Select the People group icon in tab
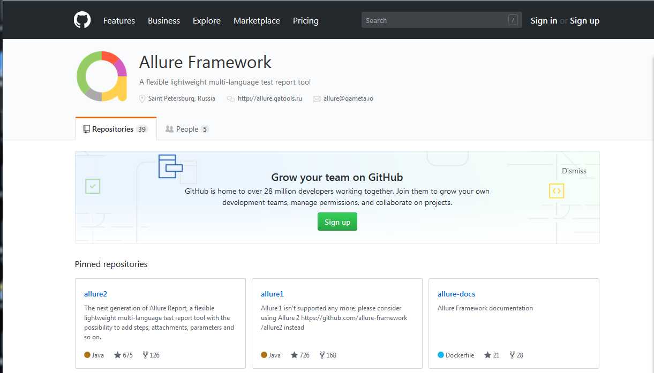 coord(169,129)
